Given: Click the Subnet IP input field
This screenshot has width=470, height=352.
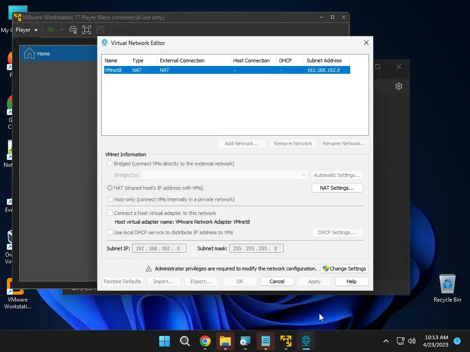Looking at the screenshot, I should tap(159, 248).
